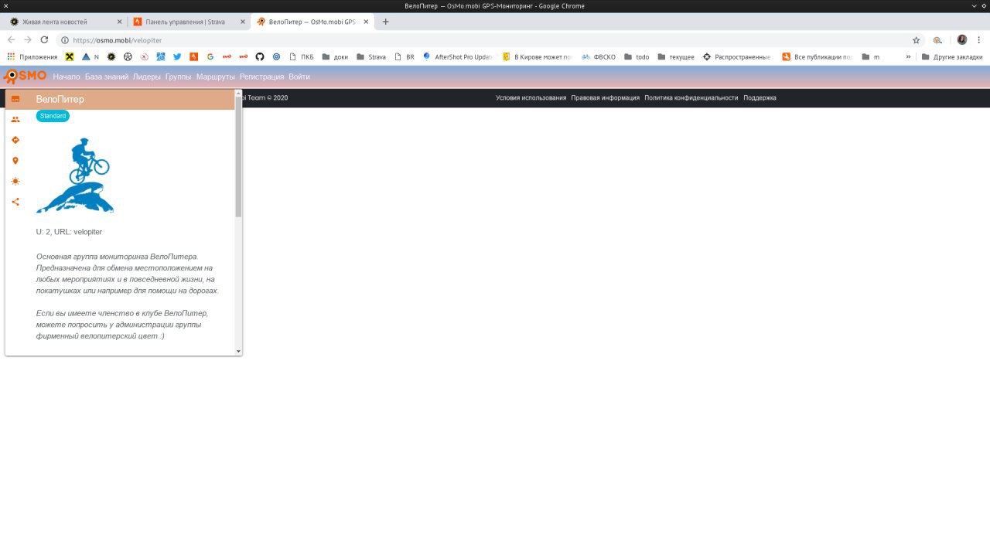Click the magnifier extension icon in toolbar

pyautogui.click(x=938, y=40)
